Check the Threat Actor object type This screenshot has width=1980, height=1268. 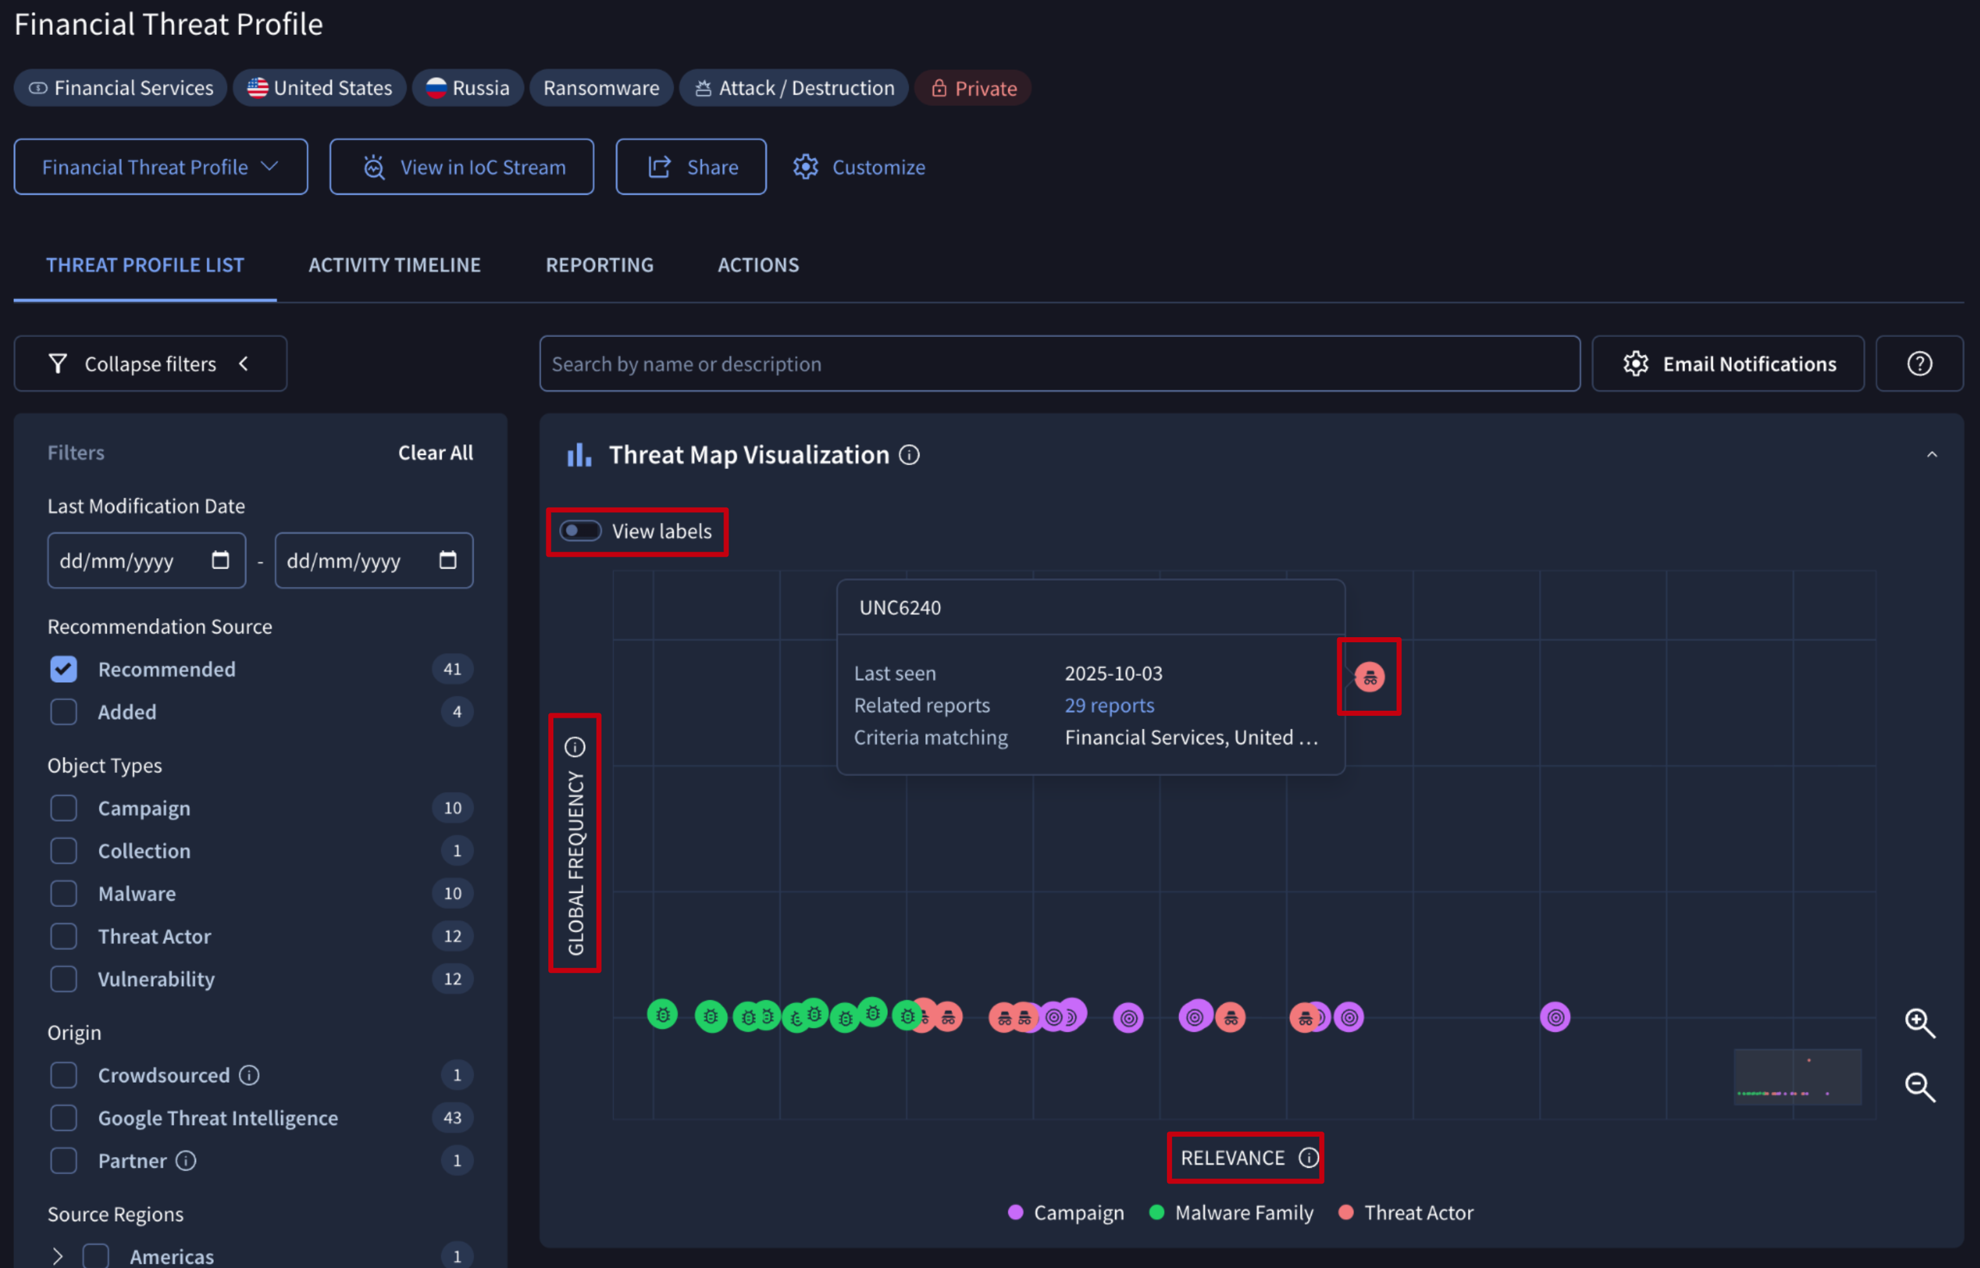pos(64,936)
